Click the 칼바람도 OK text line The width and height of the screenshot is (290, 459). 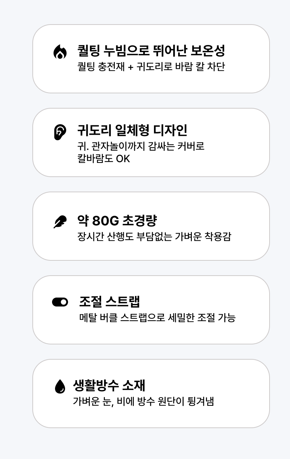tap(104, 159)
